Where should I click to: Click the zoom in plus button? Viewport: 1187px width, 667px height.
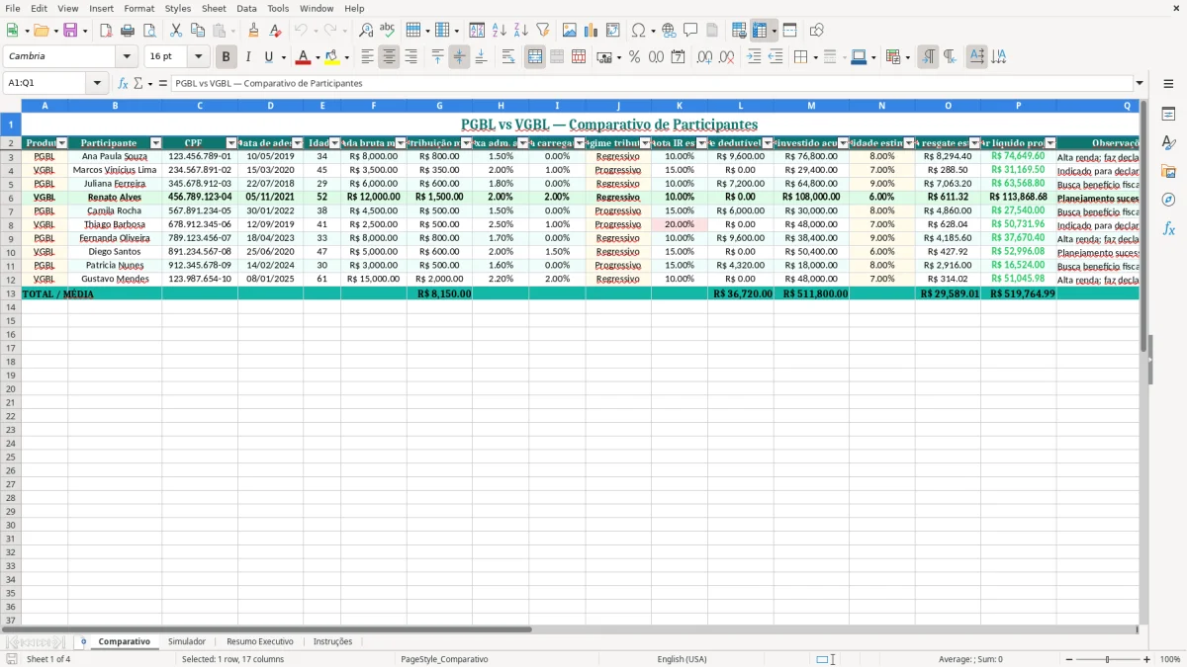point(1147,659)
